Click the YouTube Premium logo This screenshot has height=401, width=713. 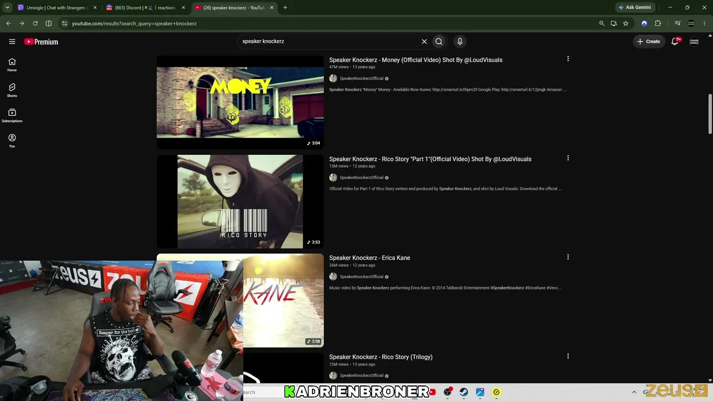tap(41, 42)
